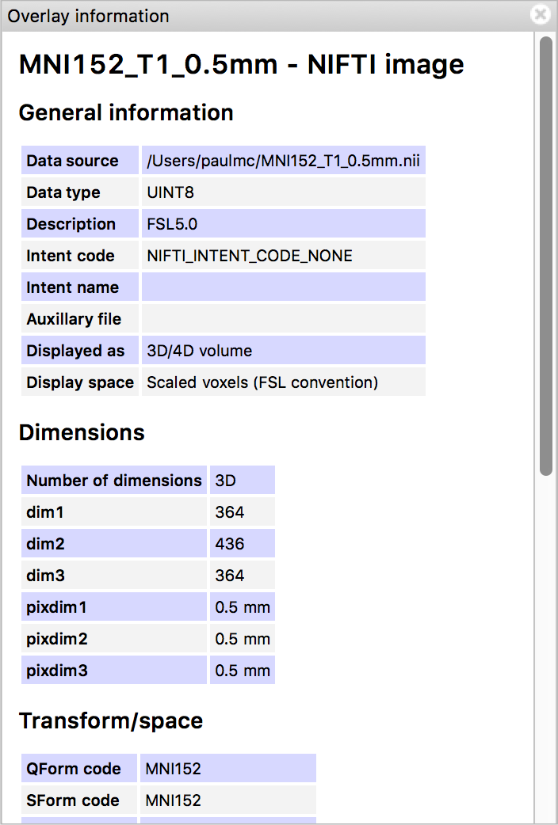Click the Scaled voxels Display space value
The image size is (558, 825).
248,382
